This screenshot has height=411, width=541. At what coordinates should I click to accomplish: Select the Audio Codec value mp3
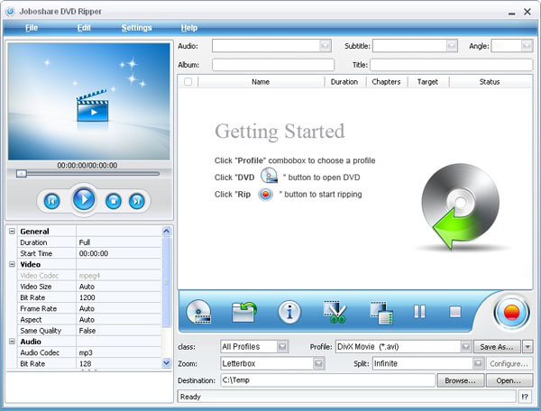coord(119,352)
